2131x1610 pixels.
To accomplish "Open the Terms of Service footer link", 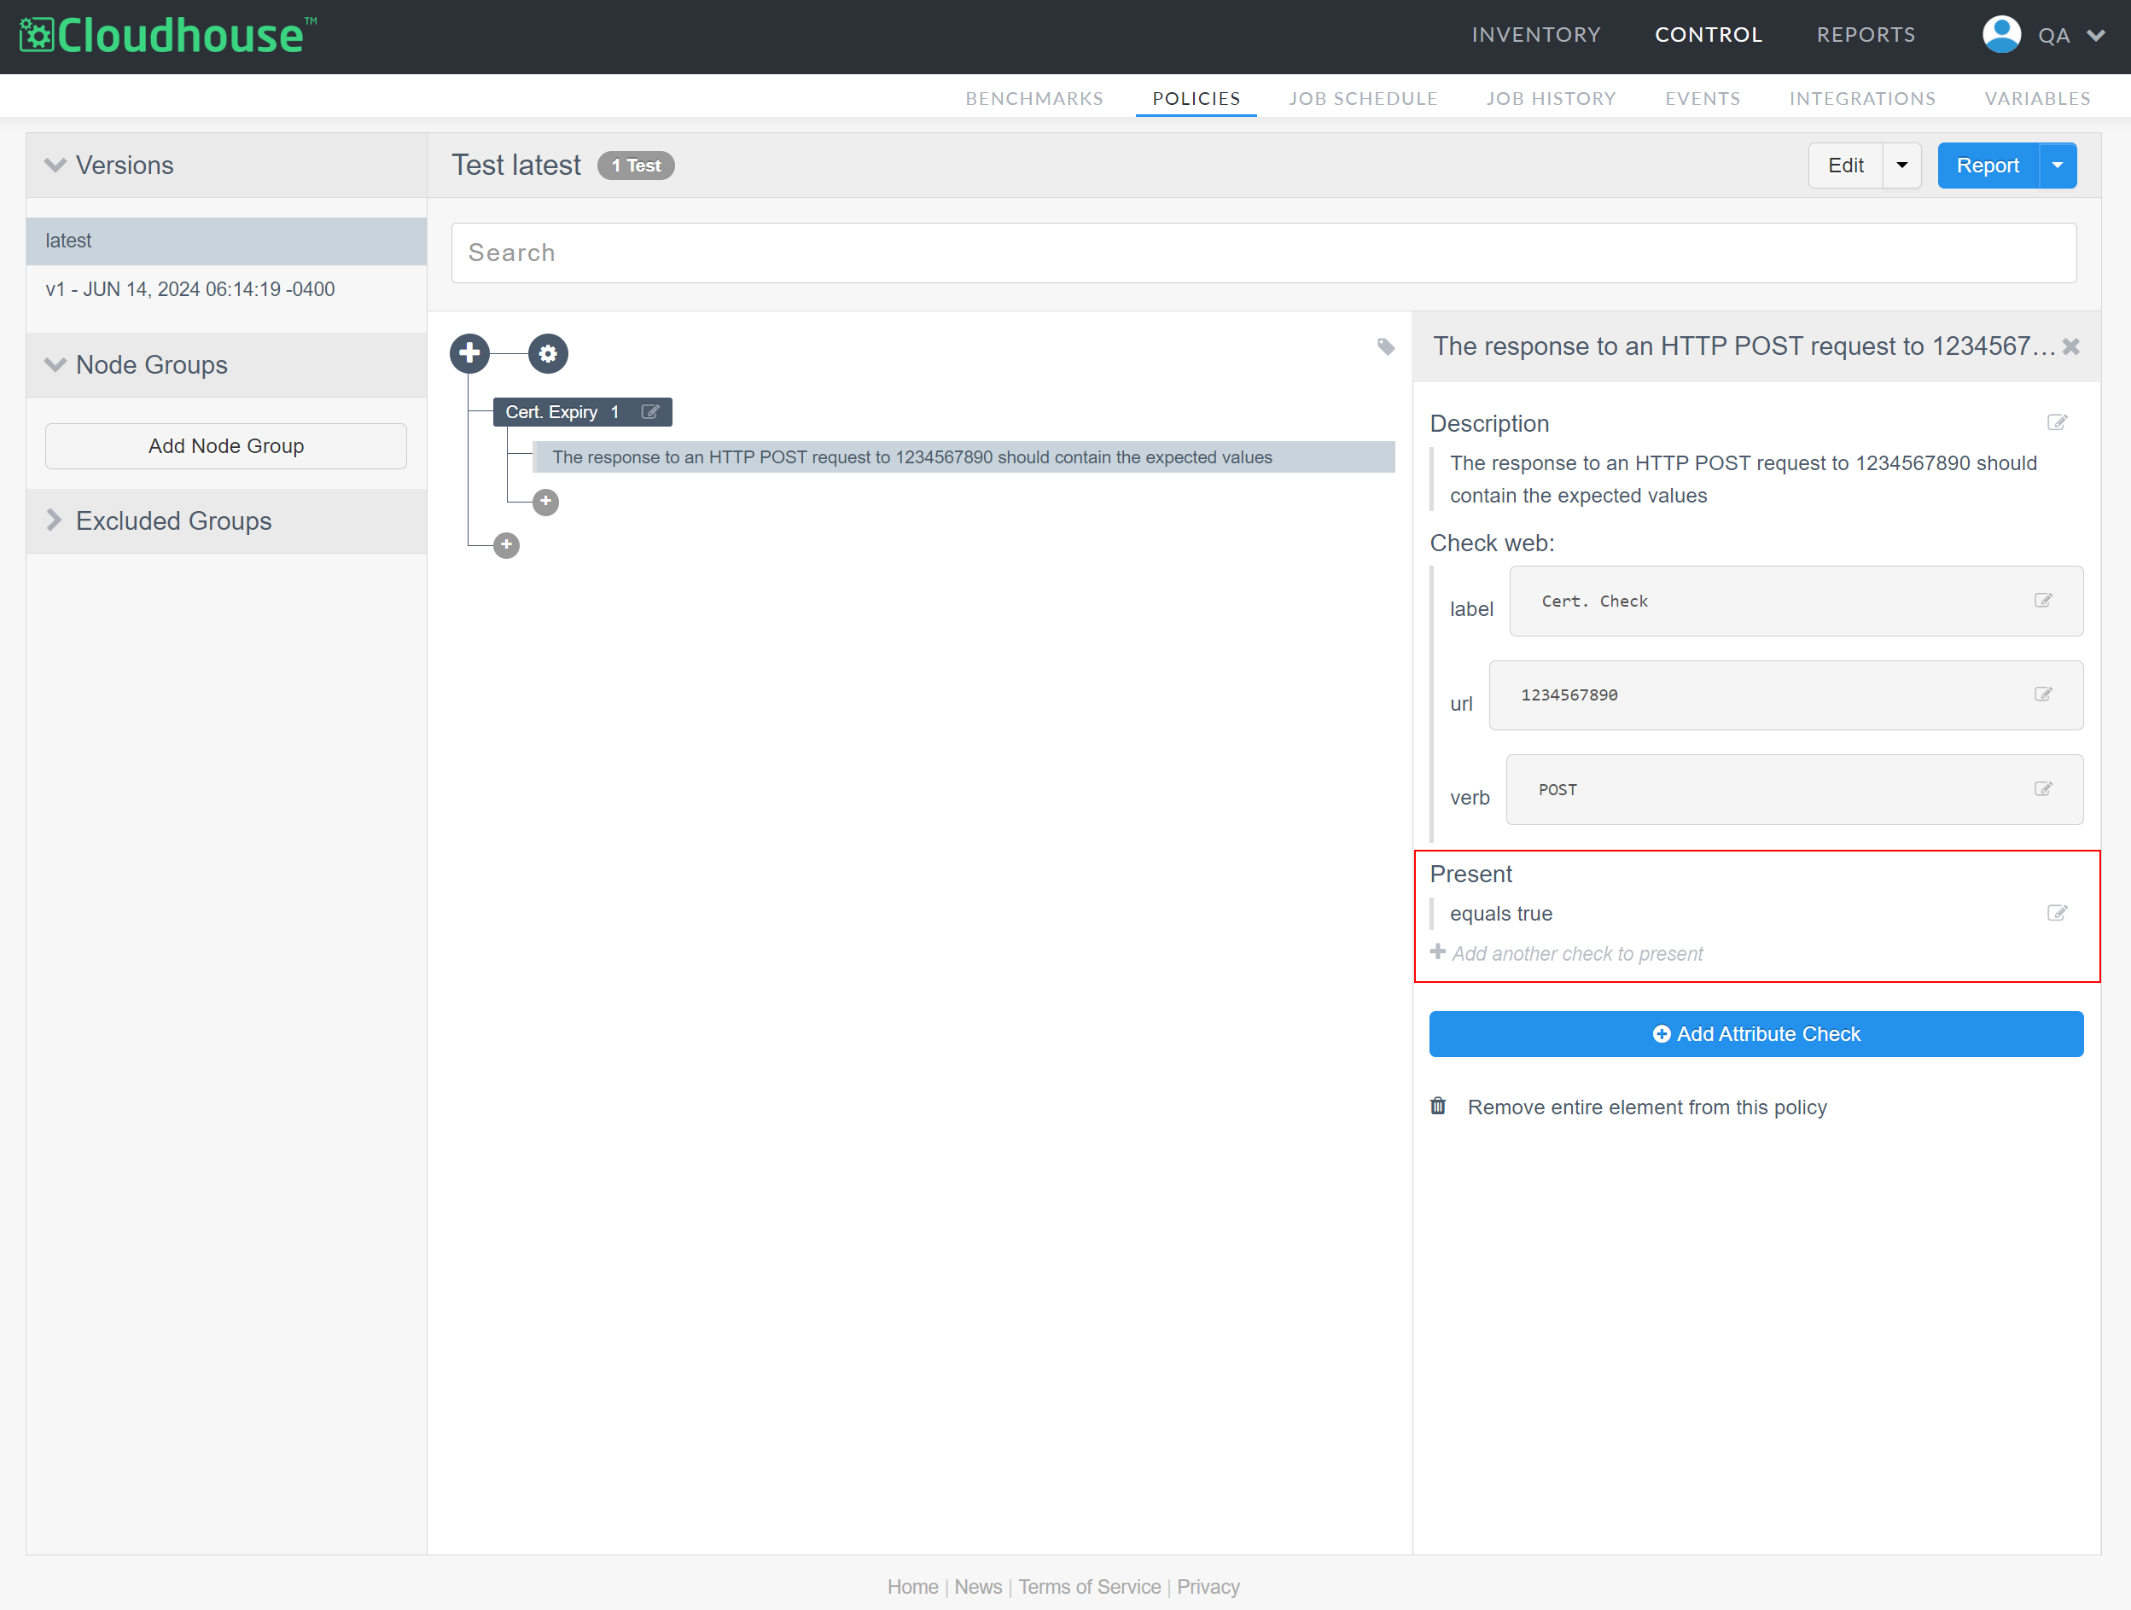I will (1089, 1586).
